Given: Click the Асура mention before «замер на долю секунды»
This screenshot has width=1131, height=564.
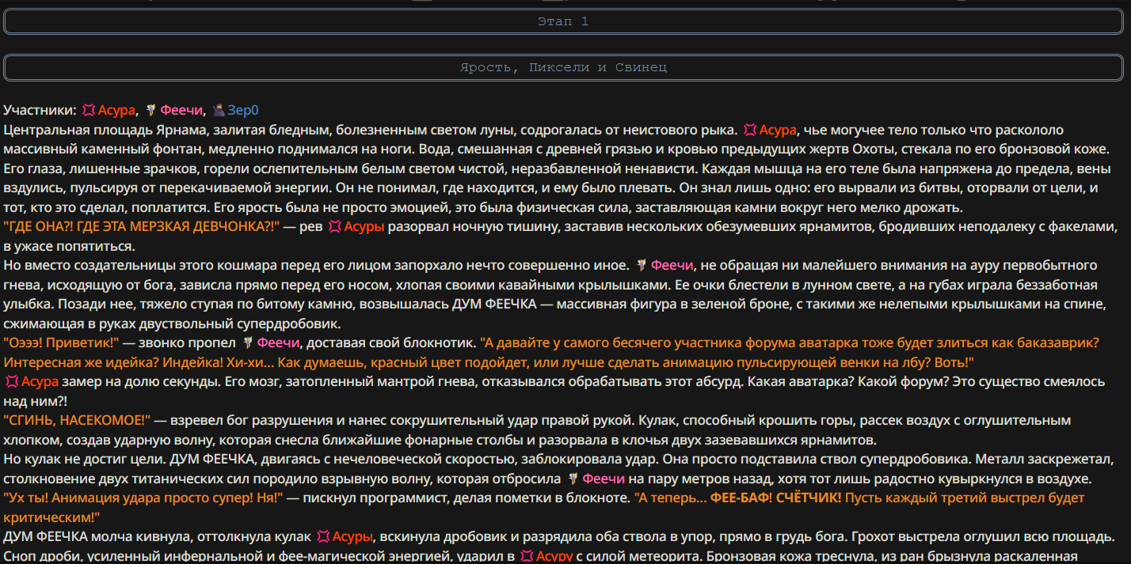Looking at the screenshot, I should click(40, 381).
